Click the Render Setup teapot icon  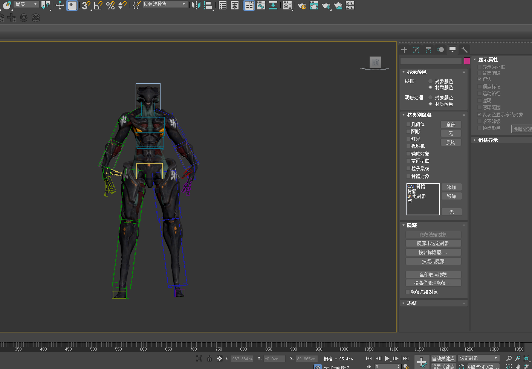coord(301,5)
